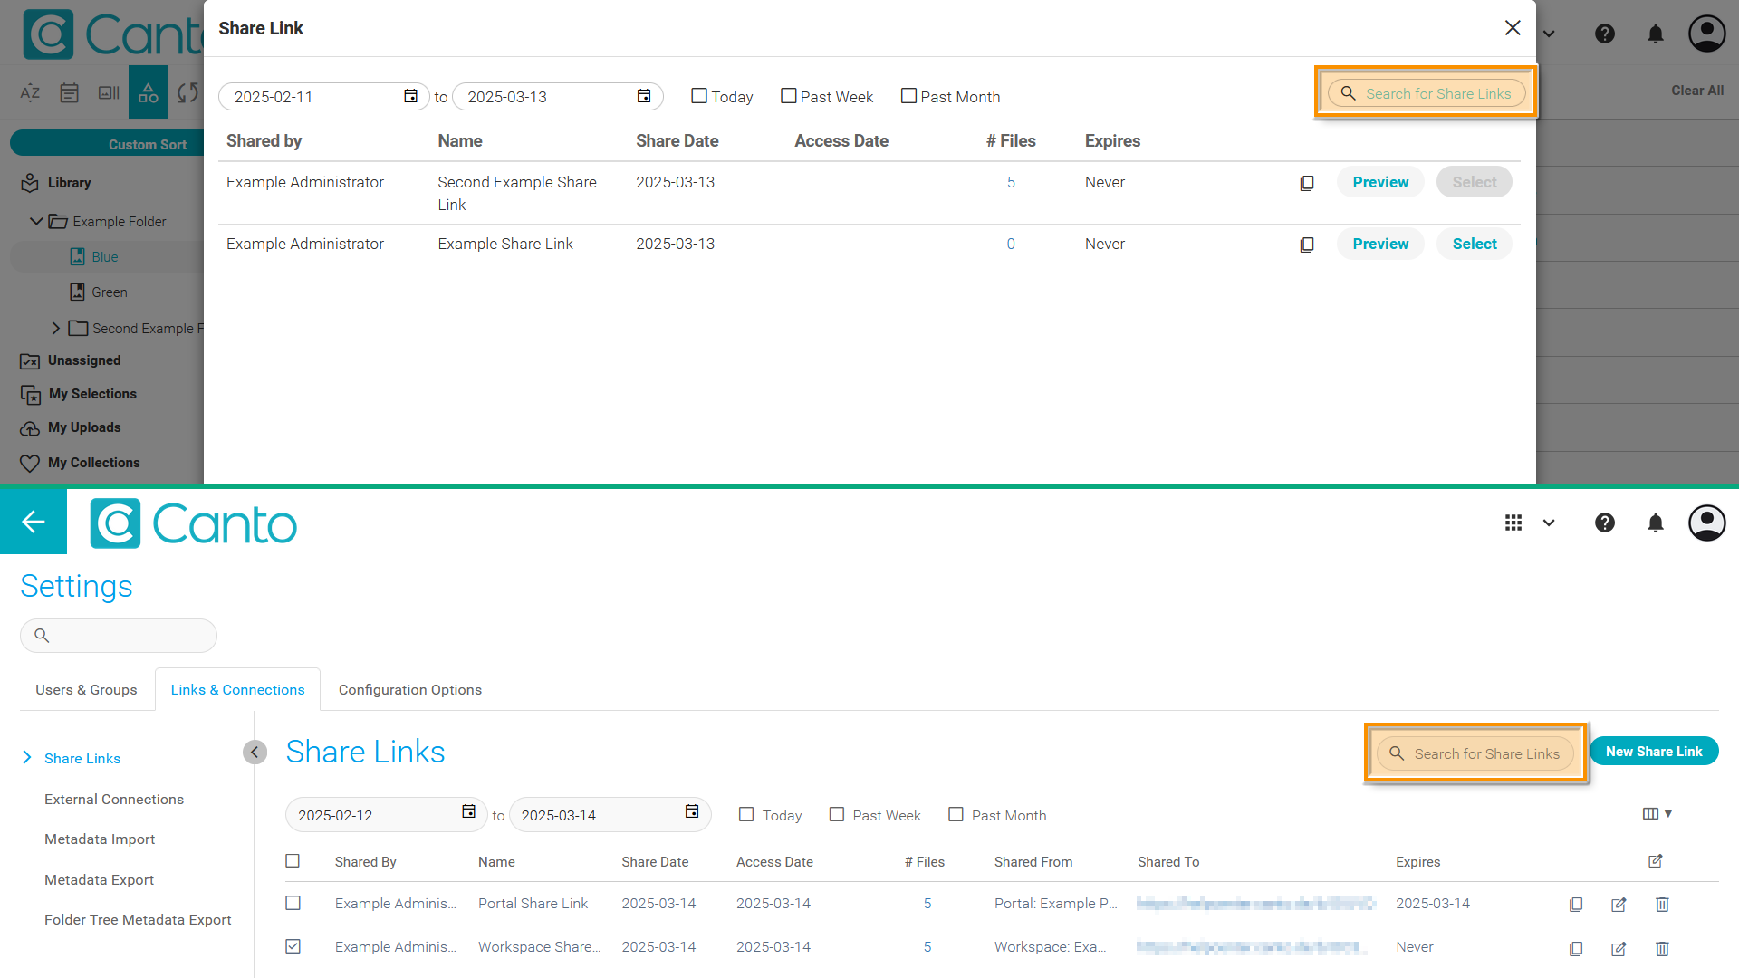Click the user profile avatar icon

click(x=1706, y=523)
